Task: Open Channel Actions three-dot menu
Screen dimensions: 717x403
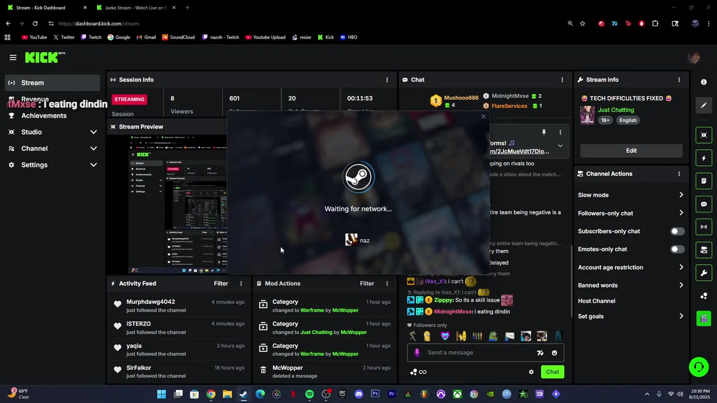Action: [x=679, y=174]
